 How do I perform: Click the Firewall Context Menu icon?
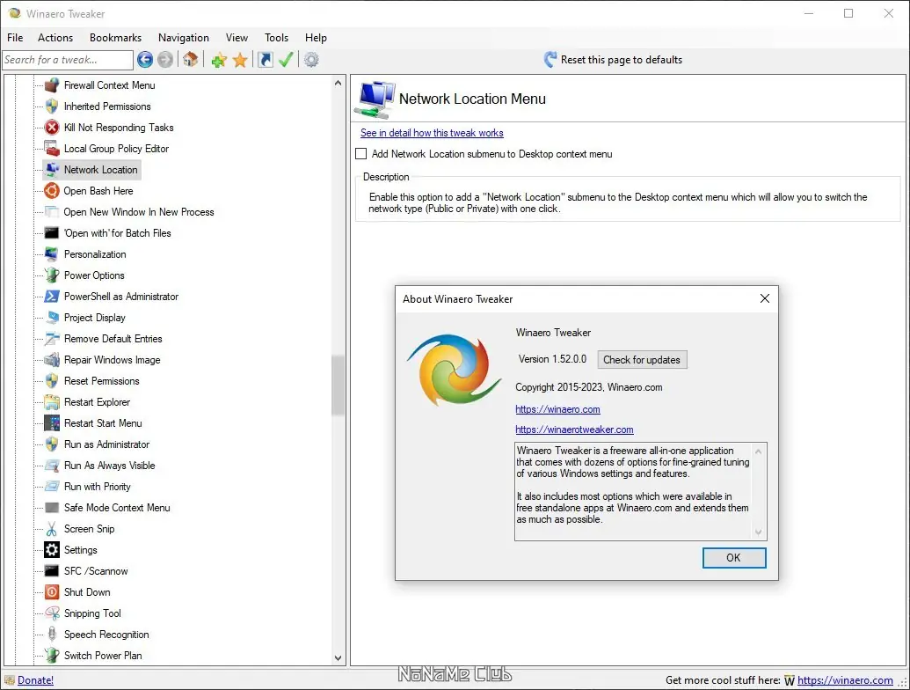click(x=52, y=85)
